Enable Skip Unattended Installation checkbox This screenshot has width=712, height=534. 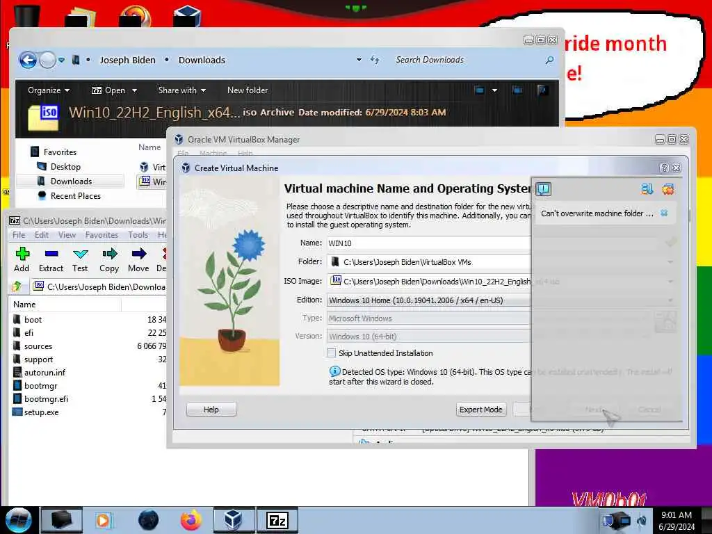(332, 353)
